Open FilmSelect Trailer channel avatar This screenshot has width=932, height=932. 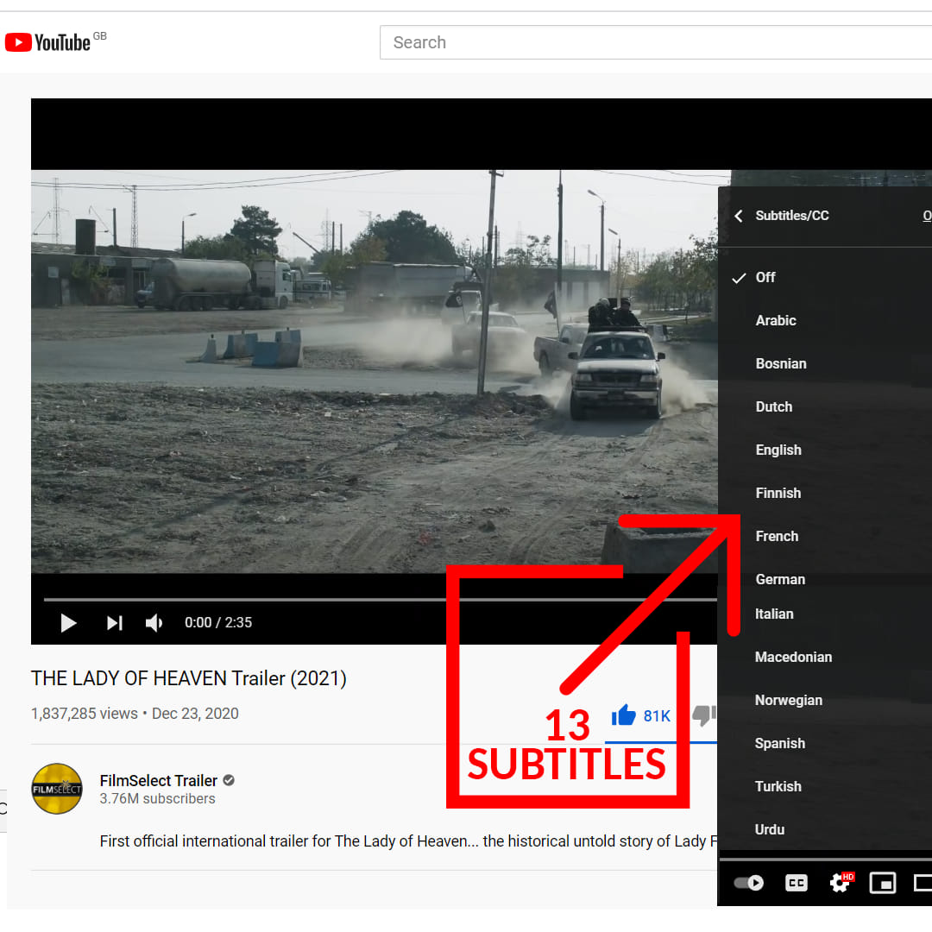click(x=57, y=789)
